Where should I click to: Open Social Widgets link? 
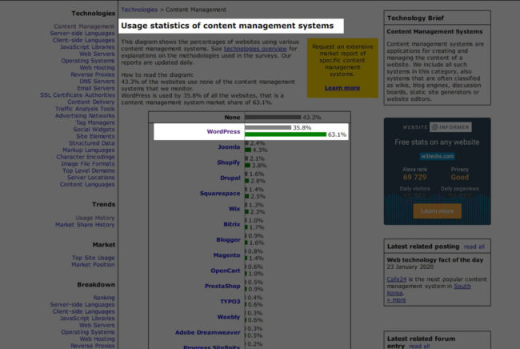click(x=94, y=130)
